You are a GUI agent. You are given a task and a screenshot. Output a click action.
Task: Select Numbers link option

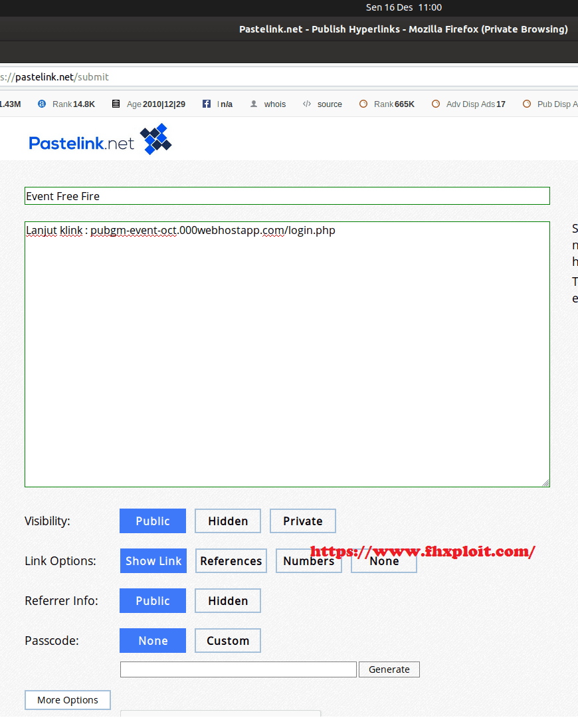point(309,561)
